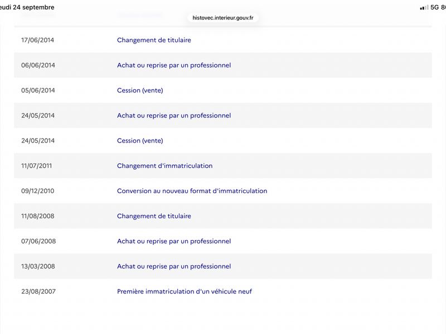Tap the Jeudi 24 septembre date text
The image size is (446, 334).
(27, 7)
